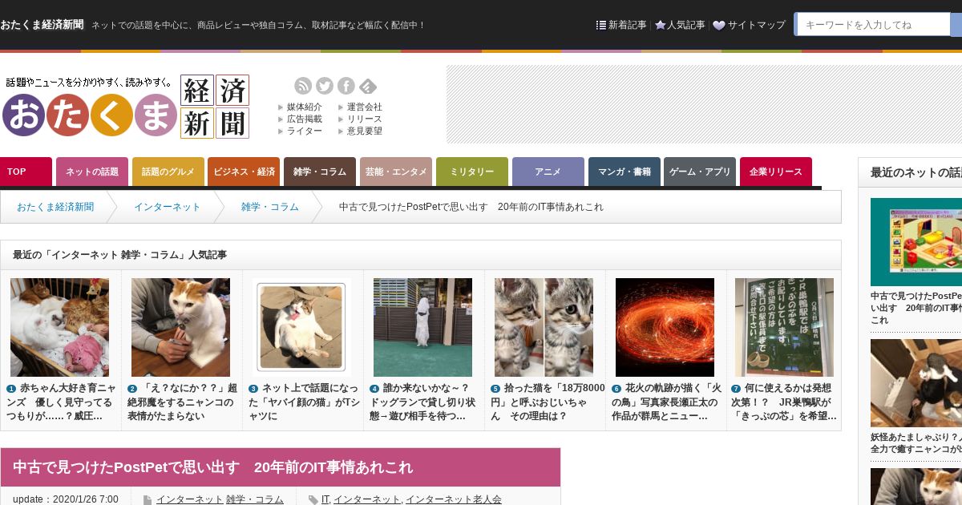Open sidebar PostPet screenshot thumbnail

point(916,242)
